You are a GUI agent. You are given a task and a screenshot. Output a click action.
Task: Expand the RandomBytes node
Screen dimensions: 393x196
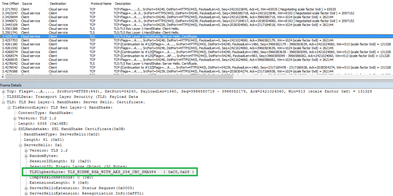point(26,156)
